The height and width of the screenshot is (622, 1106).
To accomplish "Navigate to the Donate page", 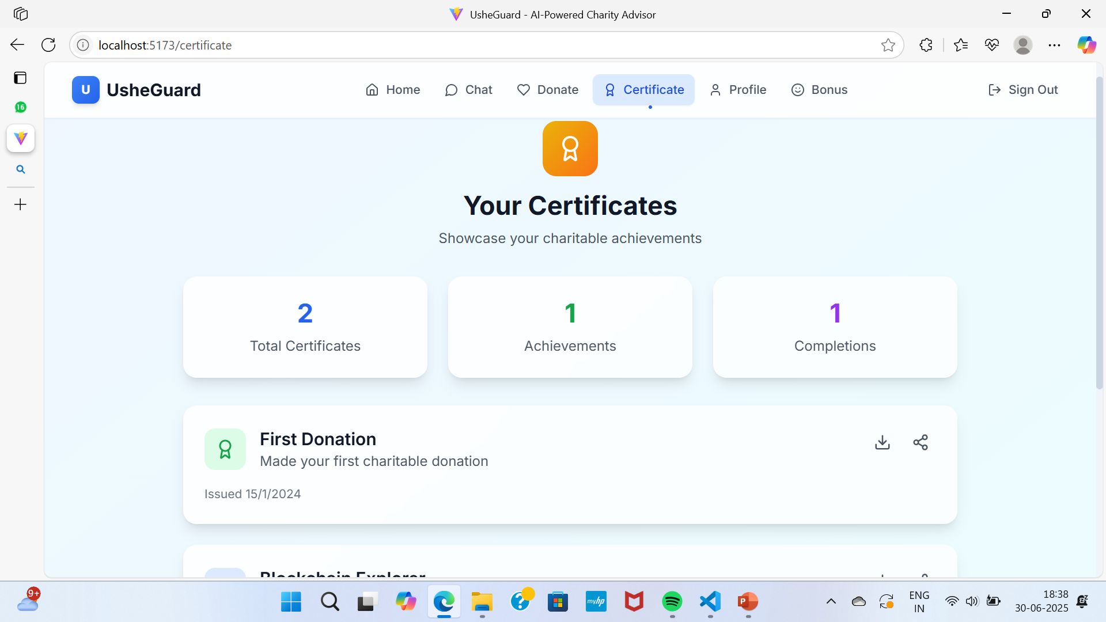I will [x=547, y=90].
